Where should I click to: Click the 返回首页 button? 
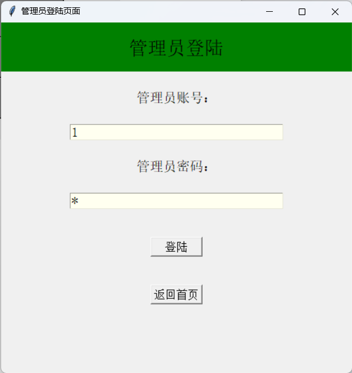point(176,294)
